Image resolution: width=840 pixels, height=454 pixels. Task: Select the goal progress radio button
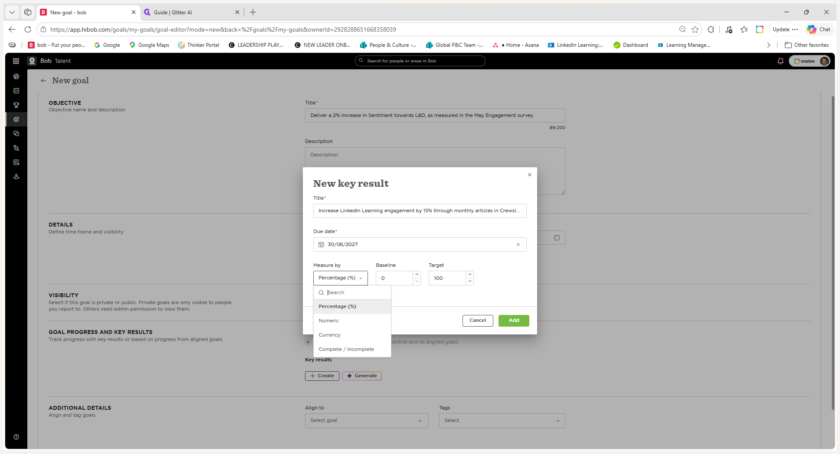click(x=308, y=342)
